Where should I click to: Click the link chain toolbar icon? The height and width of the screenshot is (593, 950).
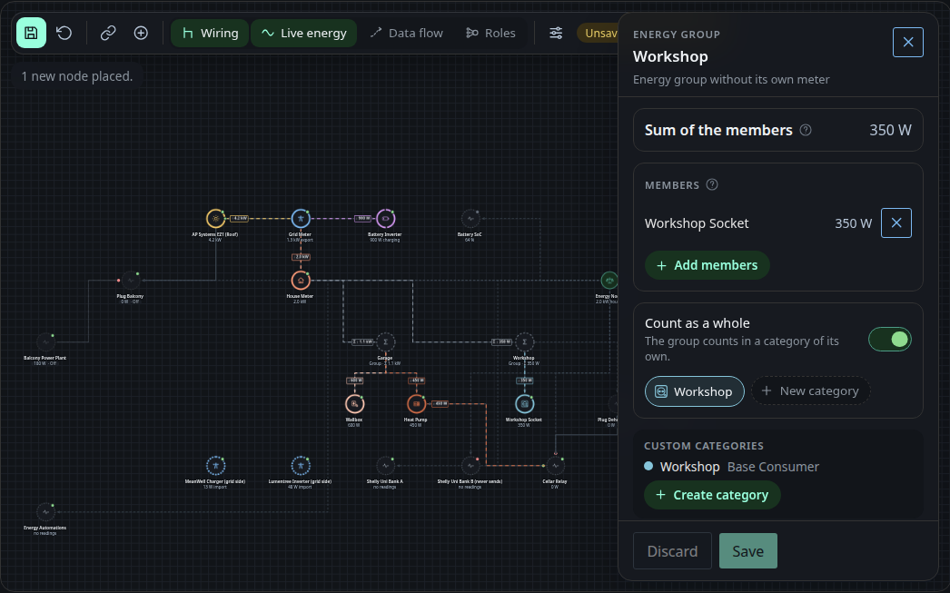pos(108,33)
